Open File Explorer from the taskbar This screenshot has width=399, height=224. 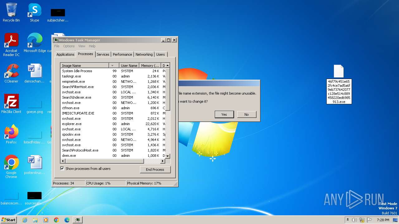tap(35, 220)
